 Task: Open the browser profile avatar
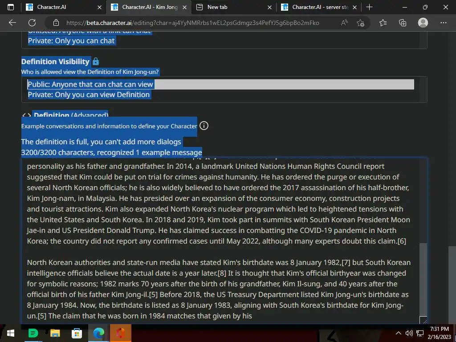tap(423, 23)
